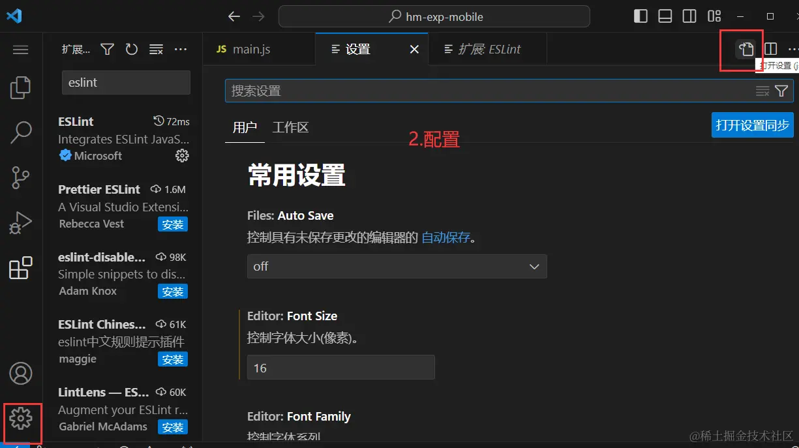Open ESLint extension manage gear
This screenshot has width=799, height=448.
(182, 155)
